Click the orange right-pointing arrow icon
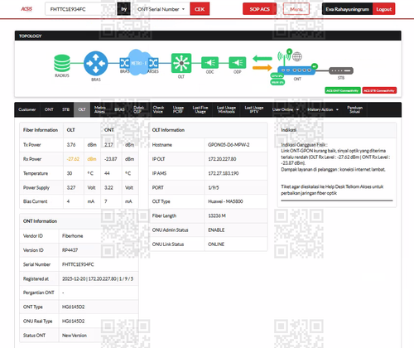The width and height of the screenshot is (414, 348). 262,67
